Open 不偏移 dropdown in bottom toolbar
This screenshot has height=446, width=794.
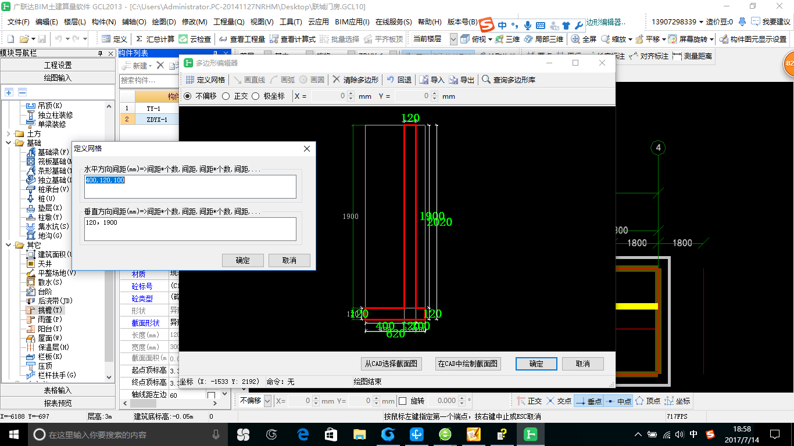267,401
